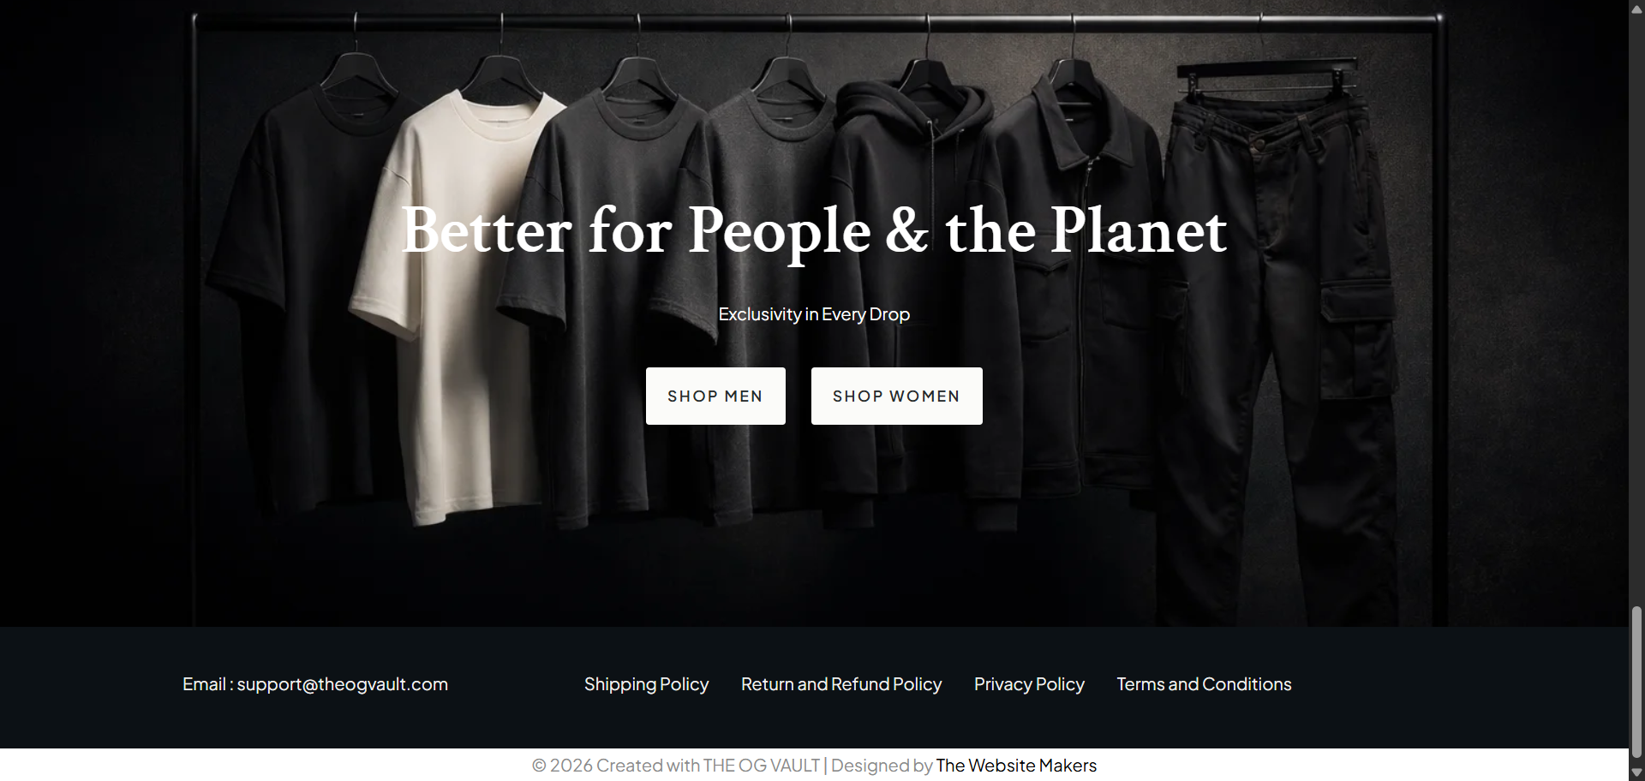Click the scrollbar up arrow
The height and width of the screenshot is (781, 1645).
coord(1636,8)
